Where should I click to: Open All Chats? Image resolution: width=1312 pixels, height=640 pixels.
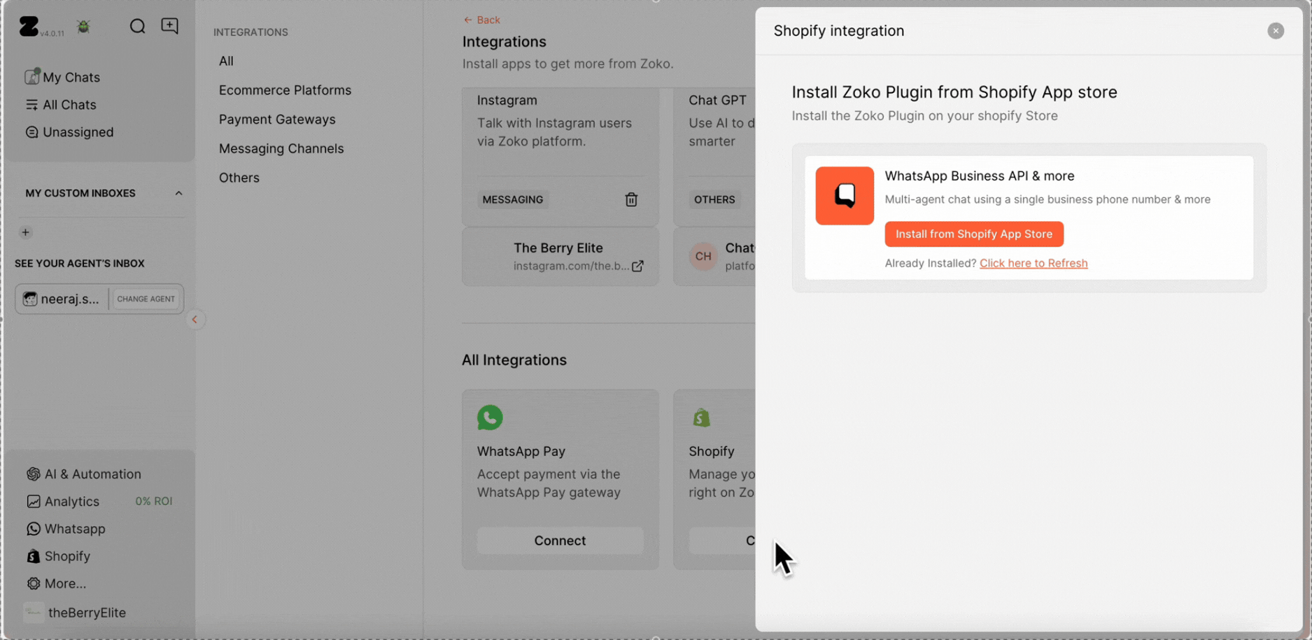click(x=61, y=105)
